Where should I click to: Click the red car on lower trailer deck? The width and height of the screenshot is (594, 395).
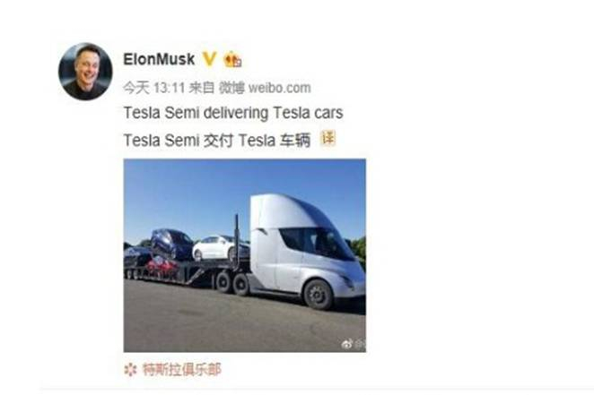click(163, 267)
